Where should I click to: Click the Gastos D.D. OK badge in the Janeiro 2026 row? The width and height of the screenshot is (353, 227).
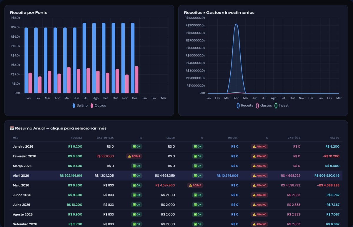click(x=136, y=146)
